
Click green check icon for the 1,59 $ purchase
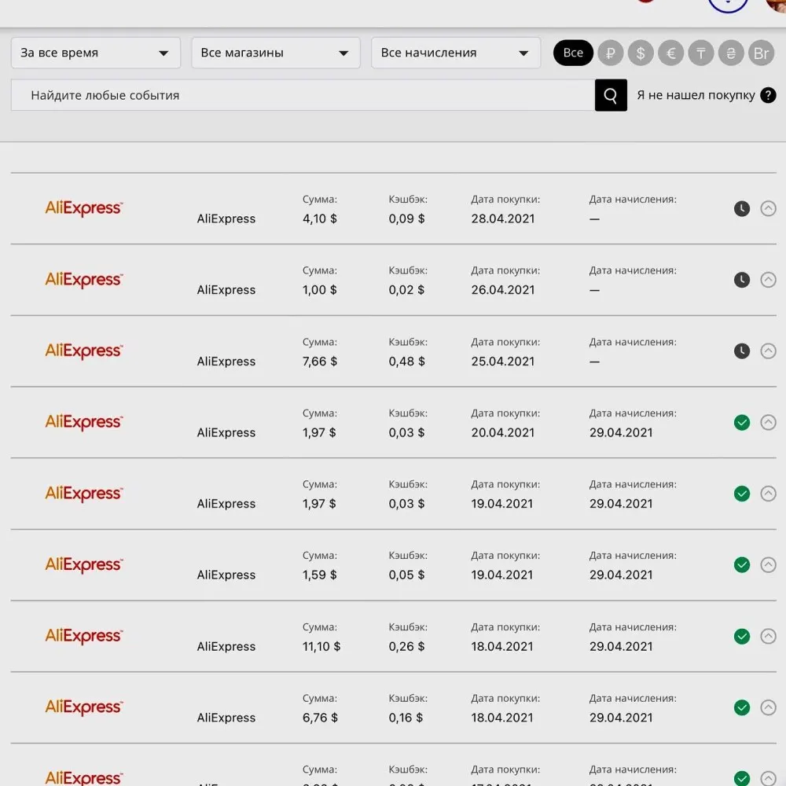742,565
